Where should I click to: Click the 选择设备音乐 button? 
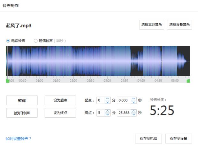point(179,25)
